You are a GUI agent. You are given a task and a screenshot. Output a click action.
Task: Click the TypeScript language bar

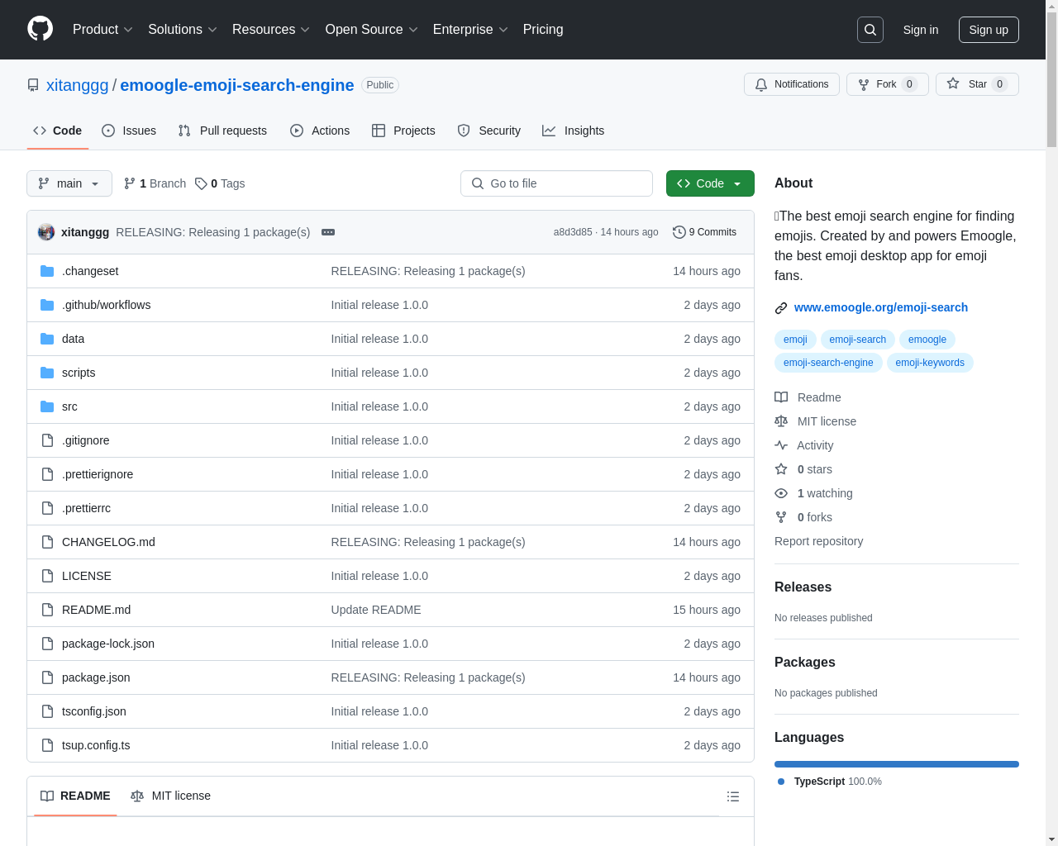[897, 764]
